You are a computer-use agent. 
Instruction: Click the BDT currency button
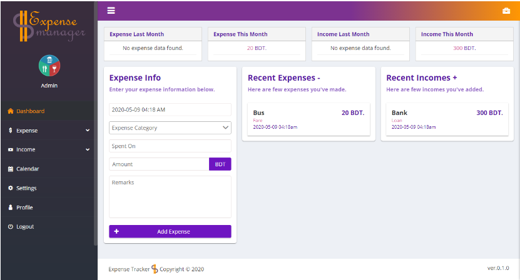coord(220,164)
